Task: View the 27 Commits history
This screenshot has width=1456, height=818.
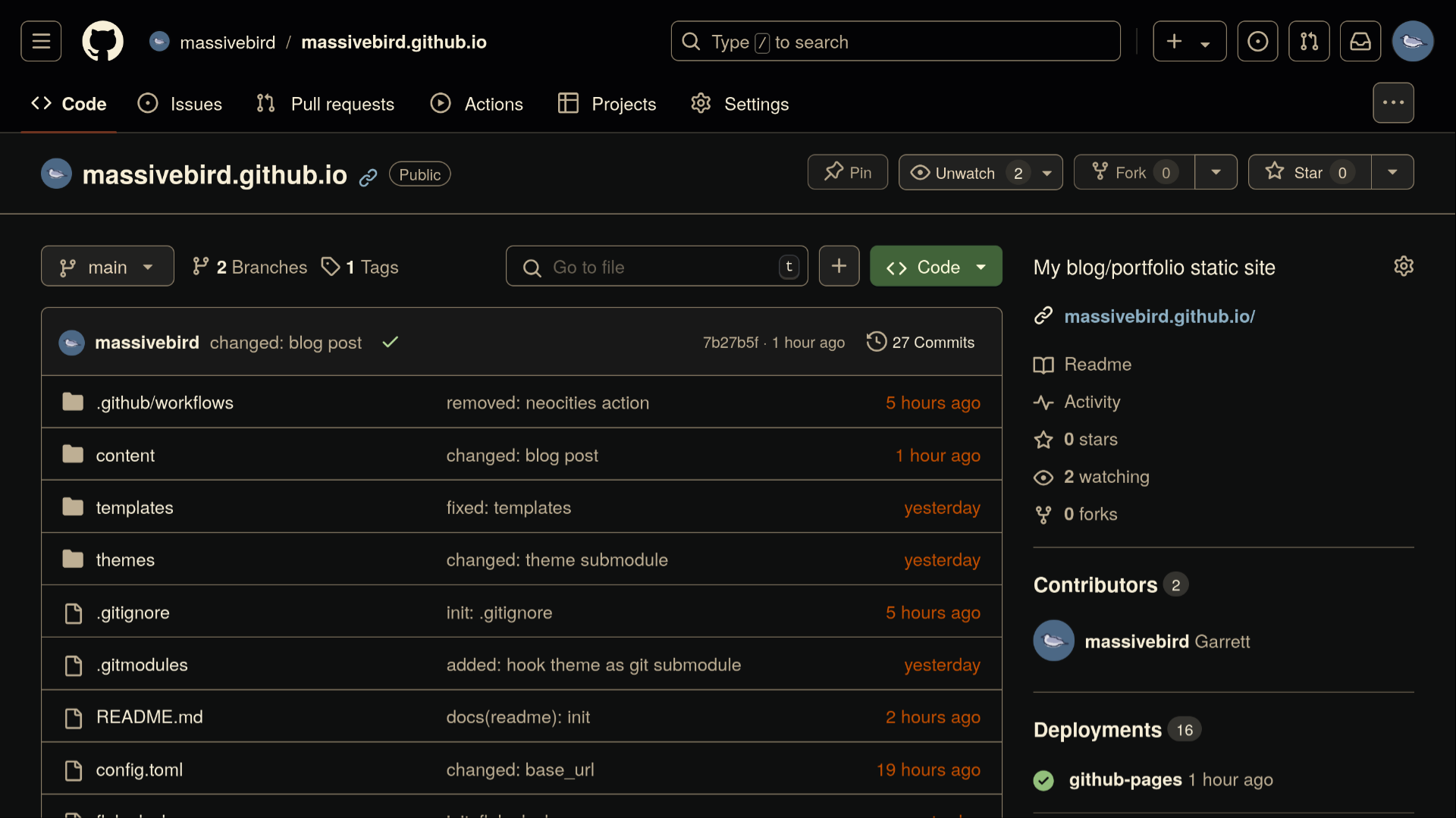Action: [921, 342]
